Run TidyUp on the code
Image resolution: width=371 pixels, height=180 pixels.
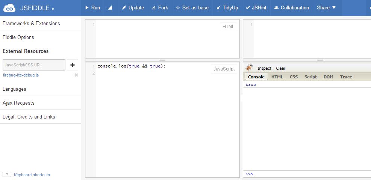[x=227, y=8]
